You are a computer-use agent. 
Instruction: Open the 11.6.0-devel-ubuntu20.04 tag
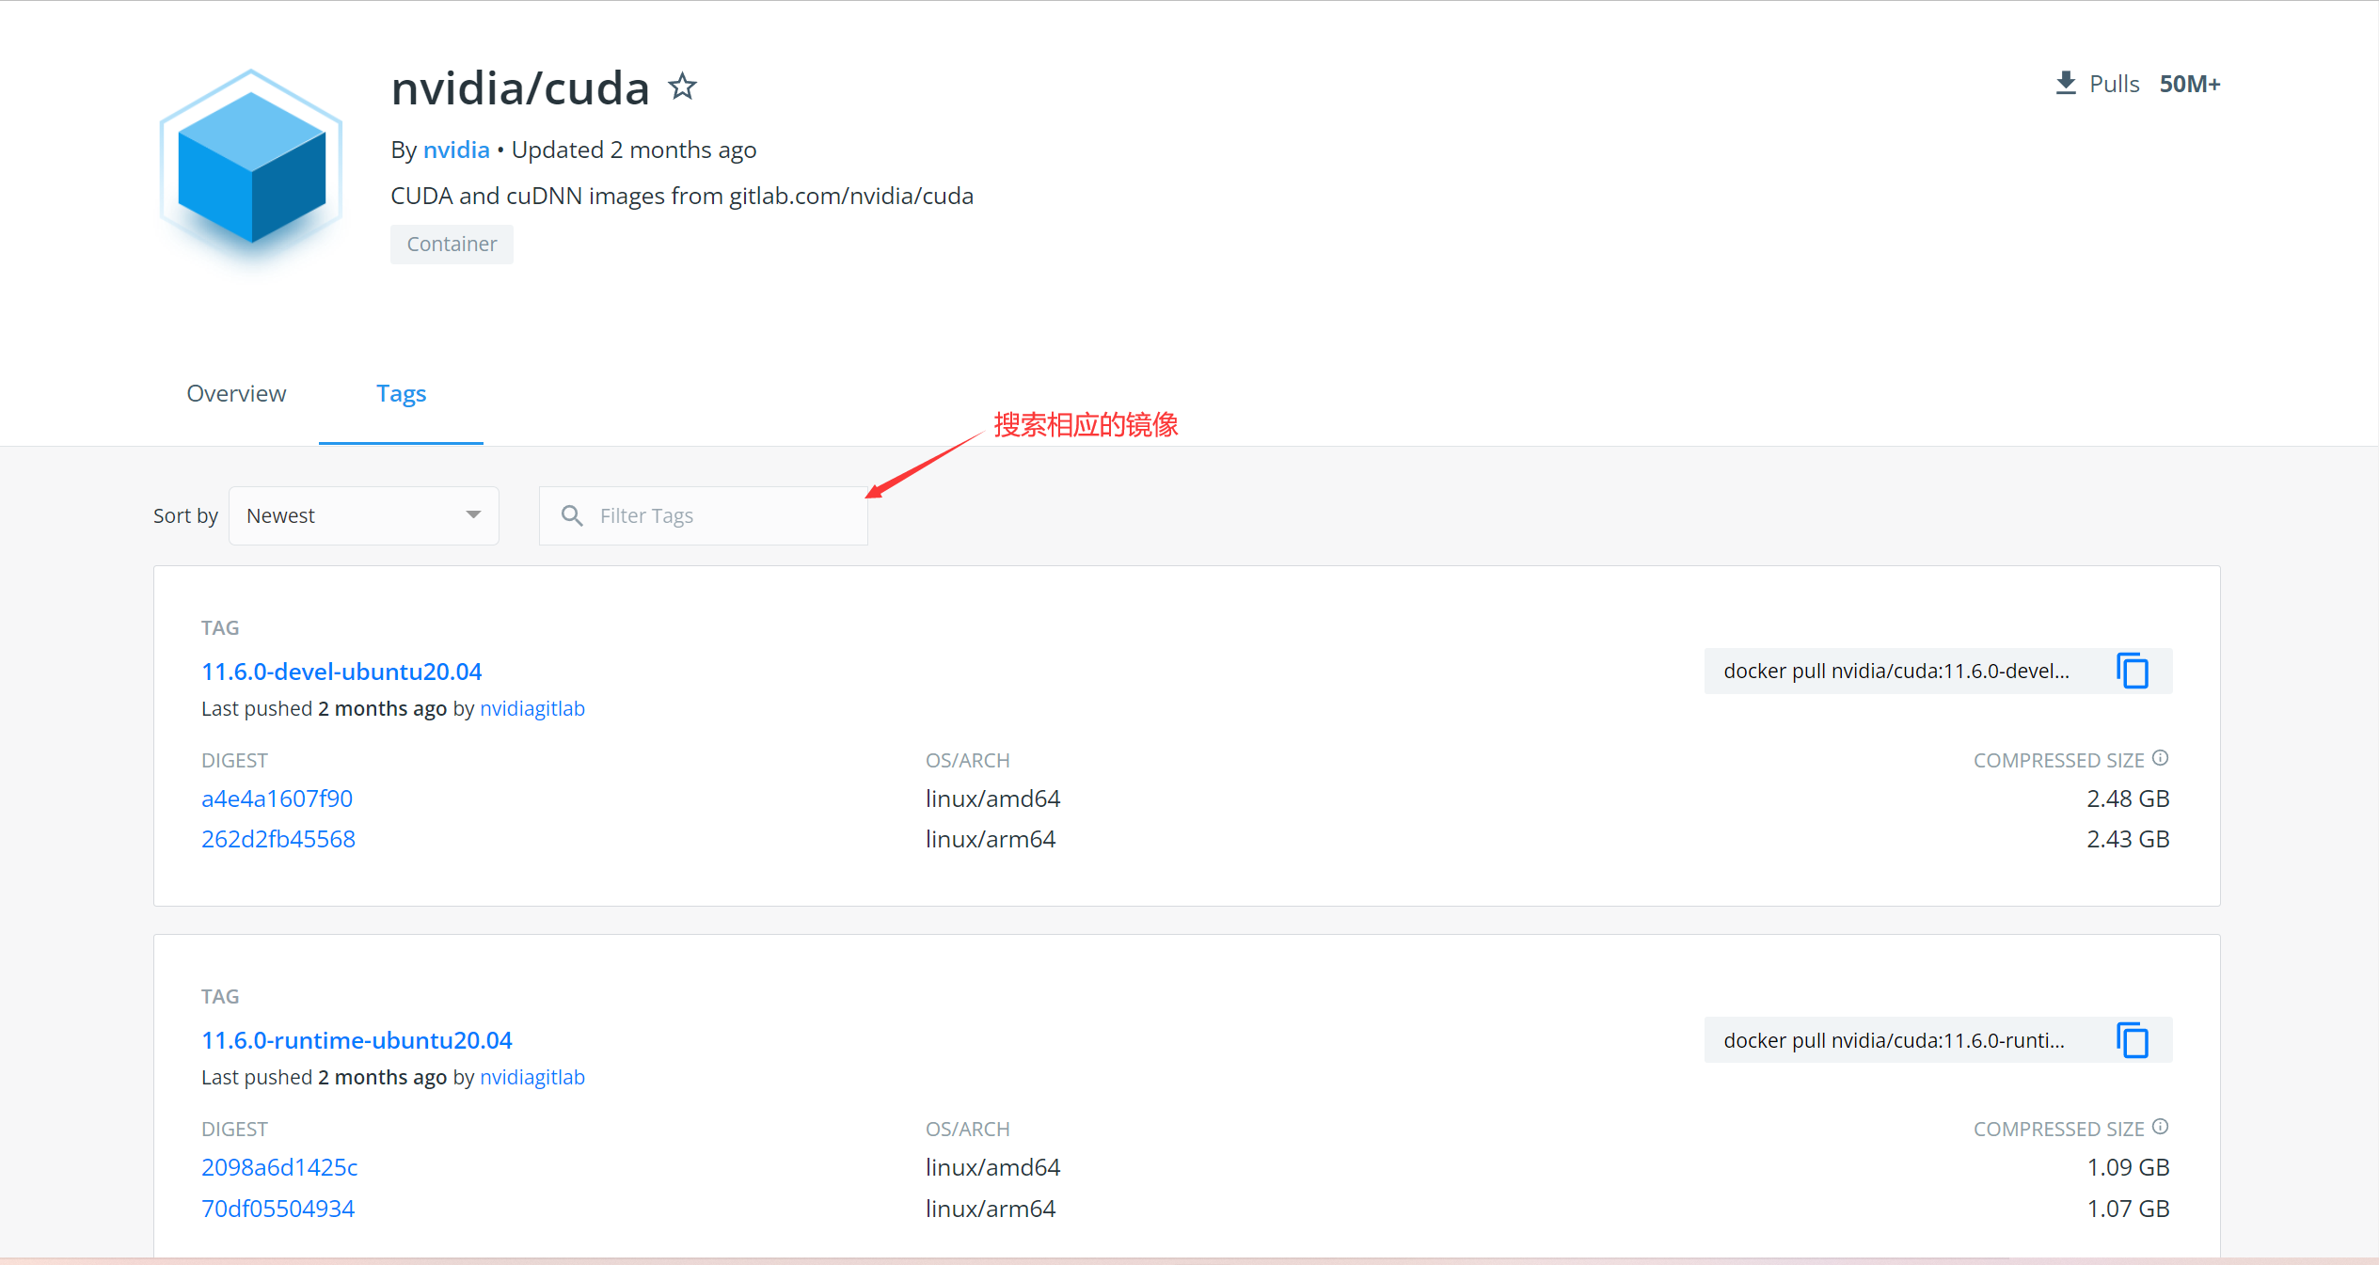click(341, 671)
